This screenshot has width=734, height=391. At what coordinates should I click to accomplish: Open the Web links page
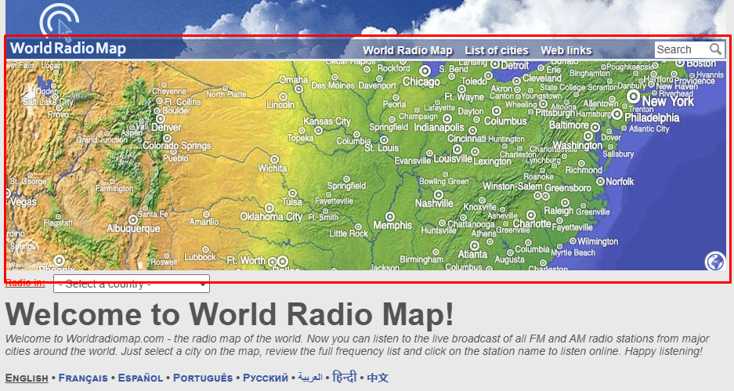point(566,50)
